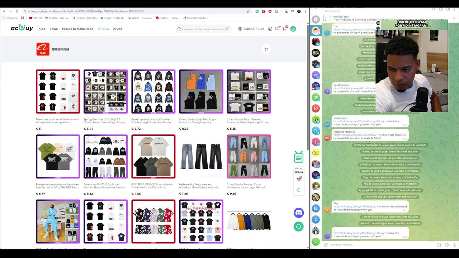459x258 pixels.
Task: Open the Broken planet Hooded Sweater product
Action: [153, 91]
